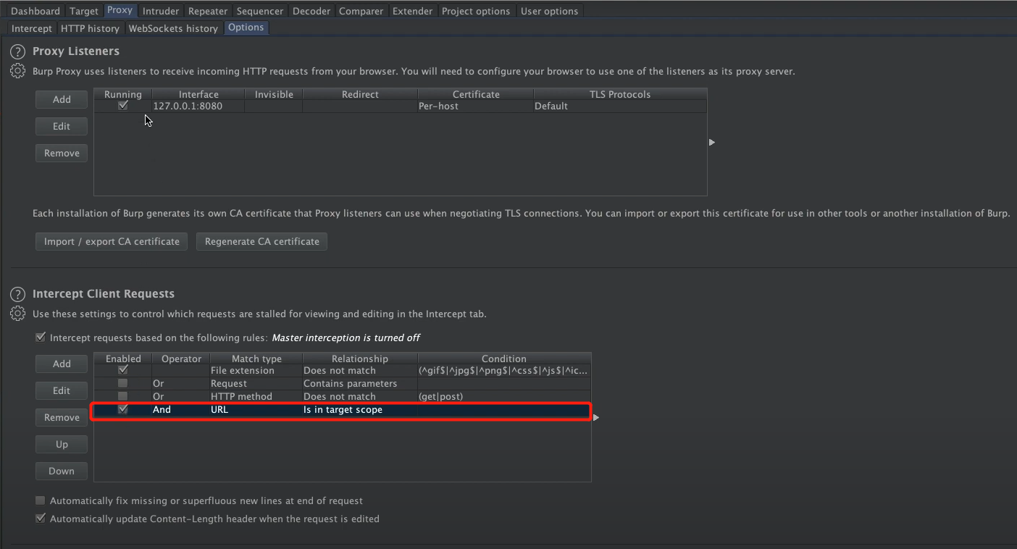Click expand arrow beside intercept rules table
Viewport: 1017px width, 549px height.
[x=596, y=417]
